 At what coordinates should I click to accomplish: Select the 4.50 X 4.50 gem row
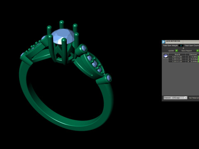click(x=184, y=57)
